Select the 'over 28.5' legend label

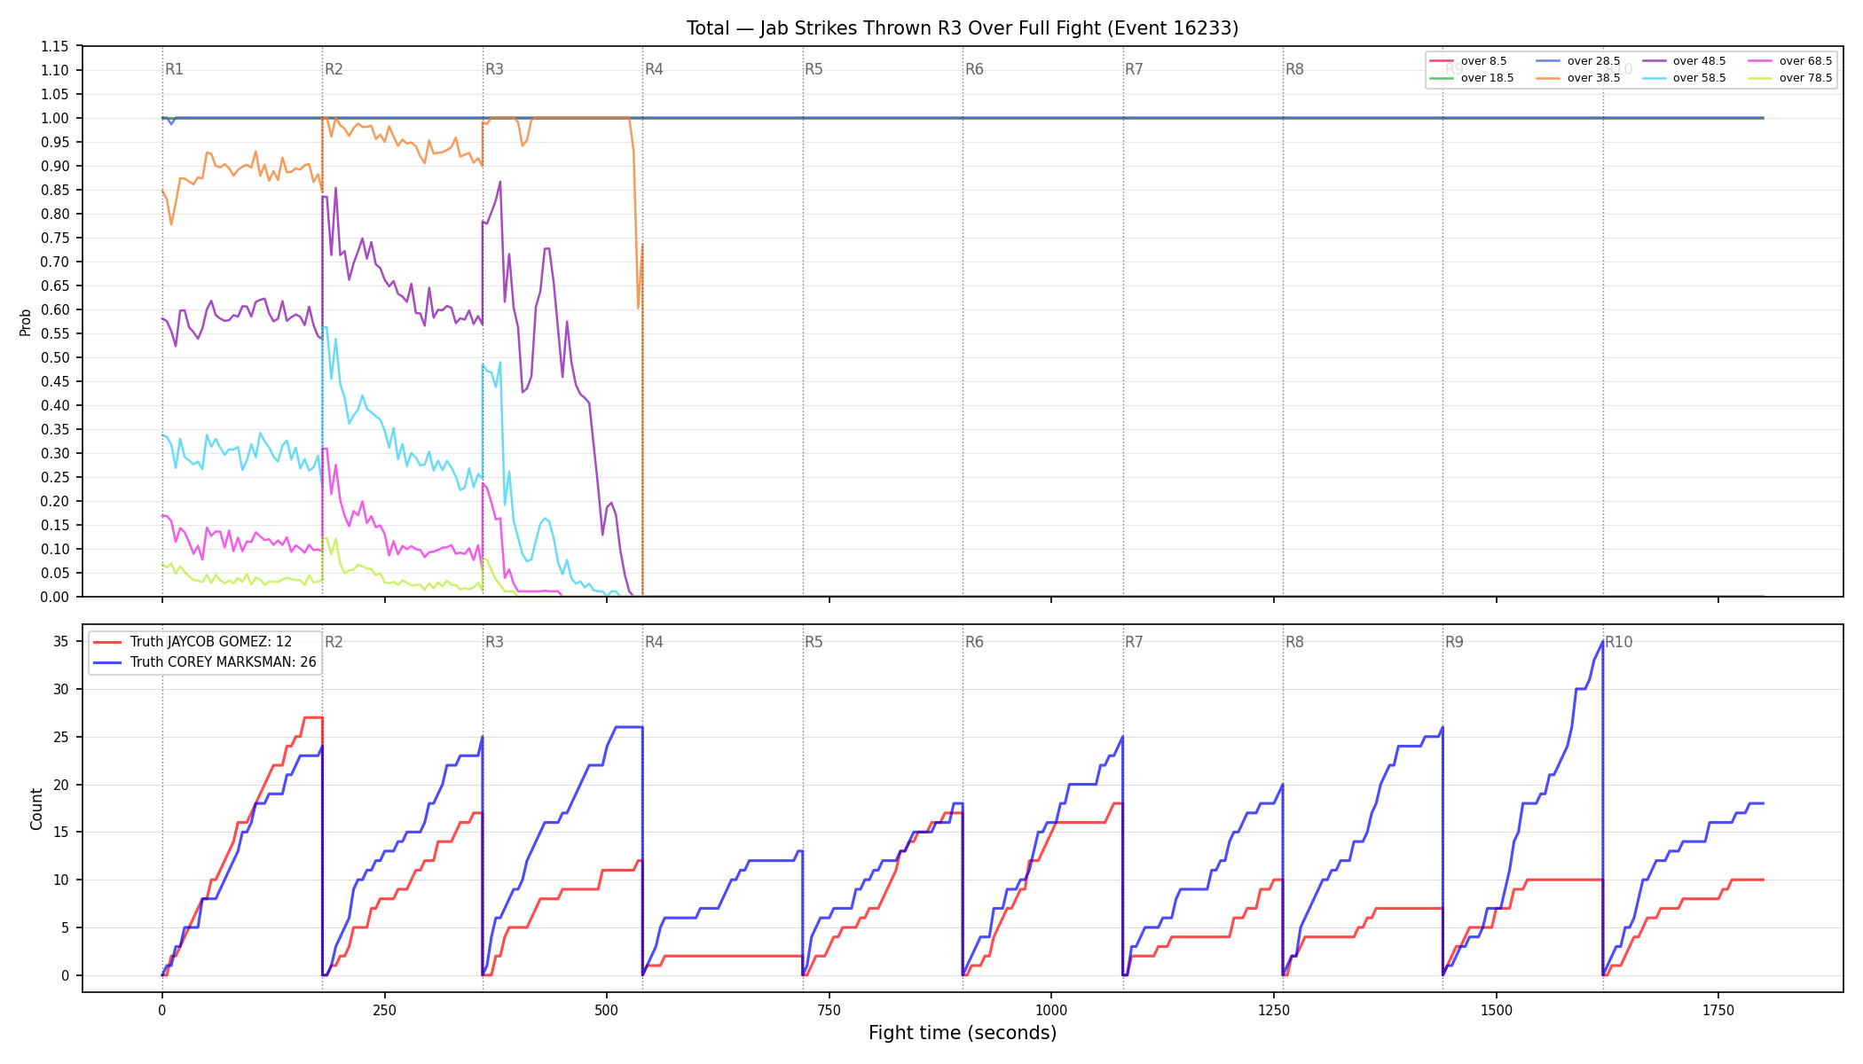[1593, 61]
